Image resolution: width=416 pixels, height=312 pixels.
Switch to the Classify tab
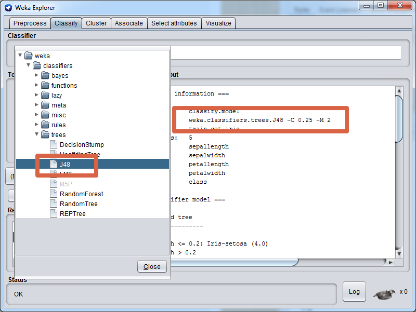[66, 23]
